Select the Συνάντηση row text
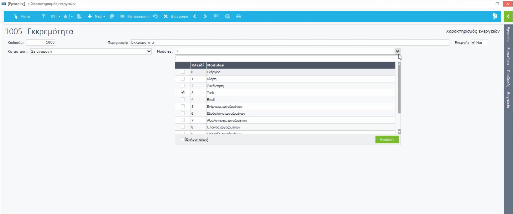513x214 pixels. (x=215, y=86)
